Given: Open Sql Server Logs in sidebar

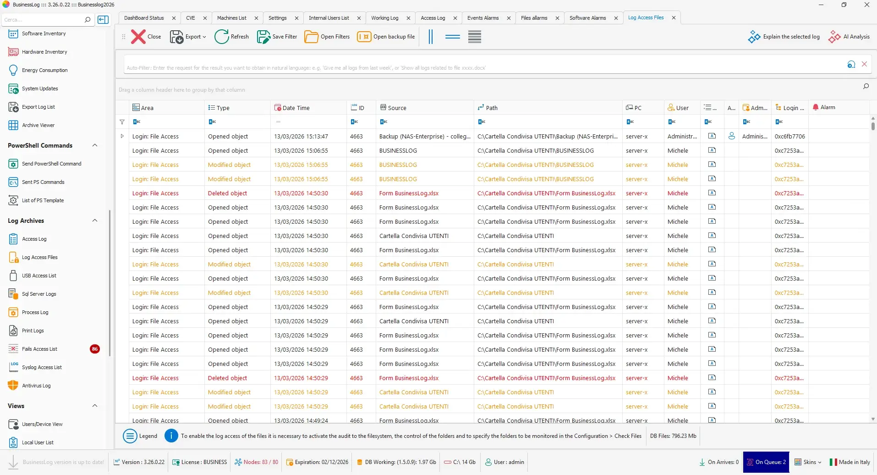Looking at the screenshot, I should pyautogui.click(x=39, y=294).
